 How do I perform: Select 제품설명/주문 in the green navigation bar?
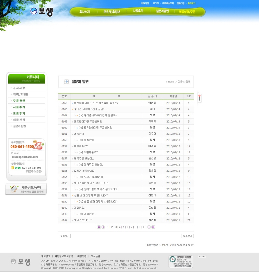pyautogui.click(x=187, y=12)
